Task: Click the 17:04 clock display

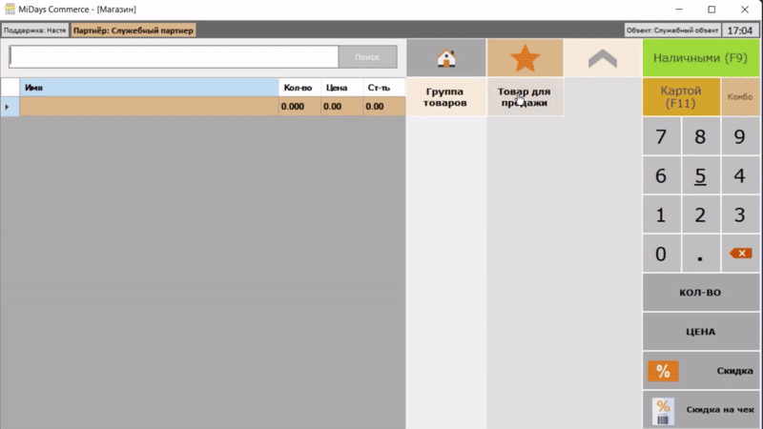Action: [x=740, y=31]
